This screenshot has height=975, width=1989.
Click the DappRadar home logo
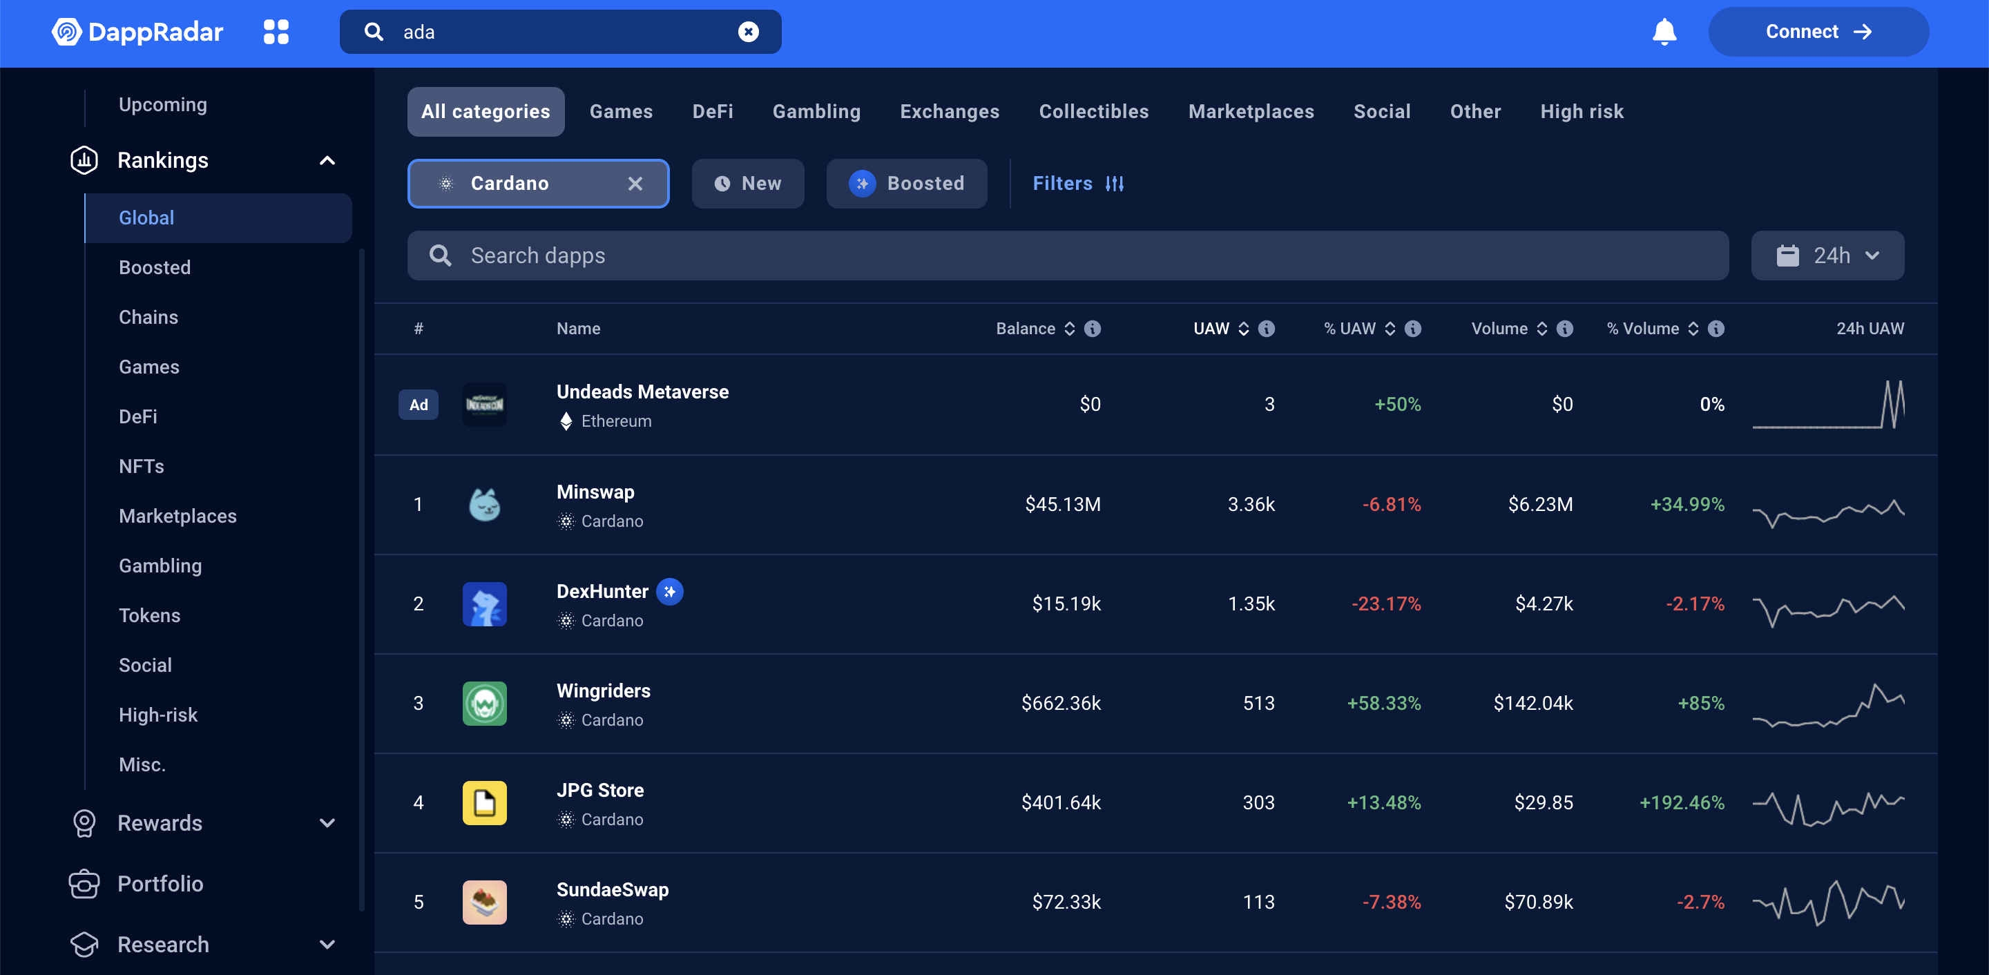coord(137,32)
